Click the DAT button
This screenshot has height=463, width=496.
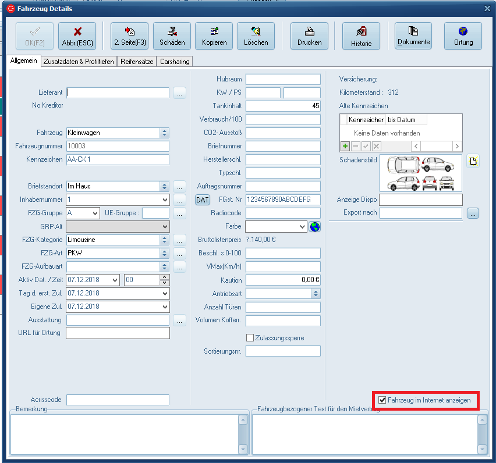click(202, 200)
